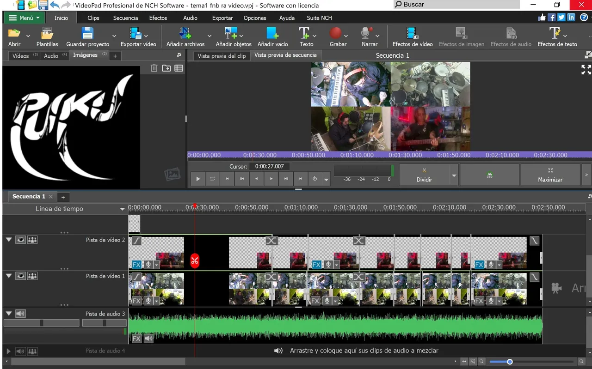Mute Pista de audio 3 speaker
This screenshot has width=592, height=369.
(x=20, y=314)
